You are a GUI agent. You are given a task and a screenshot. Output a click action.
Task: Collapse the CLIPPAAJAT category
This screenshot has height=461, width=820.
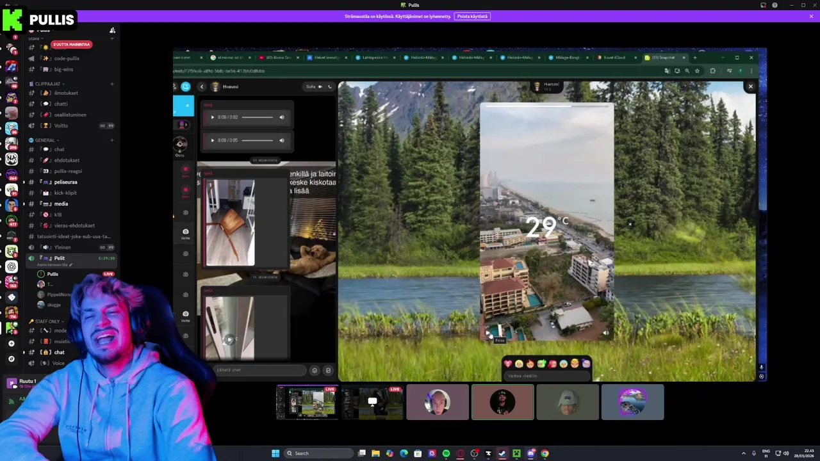tap(47, 84)
